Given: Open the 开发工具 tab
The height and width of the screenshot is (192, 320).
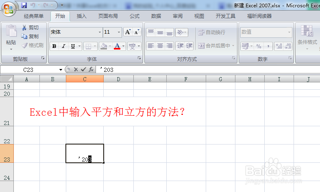Looking at the screenshot, I should click(226, 16).
